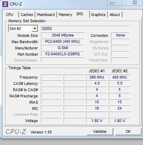Click the Timings Table group title
Viewport: 143px width, 145px height.
(x=19, y=68)
